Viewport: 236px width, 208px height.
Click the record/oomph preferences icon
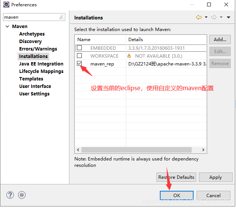pyautogui.click(x=22, y=195)
